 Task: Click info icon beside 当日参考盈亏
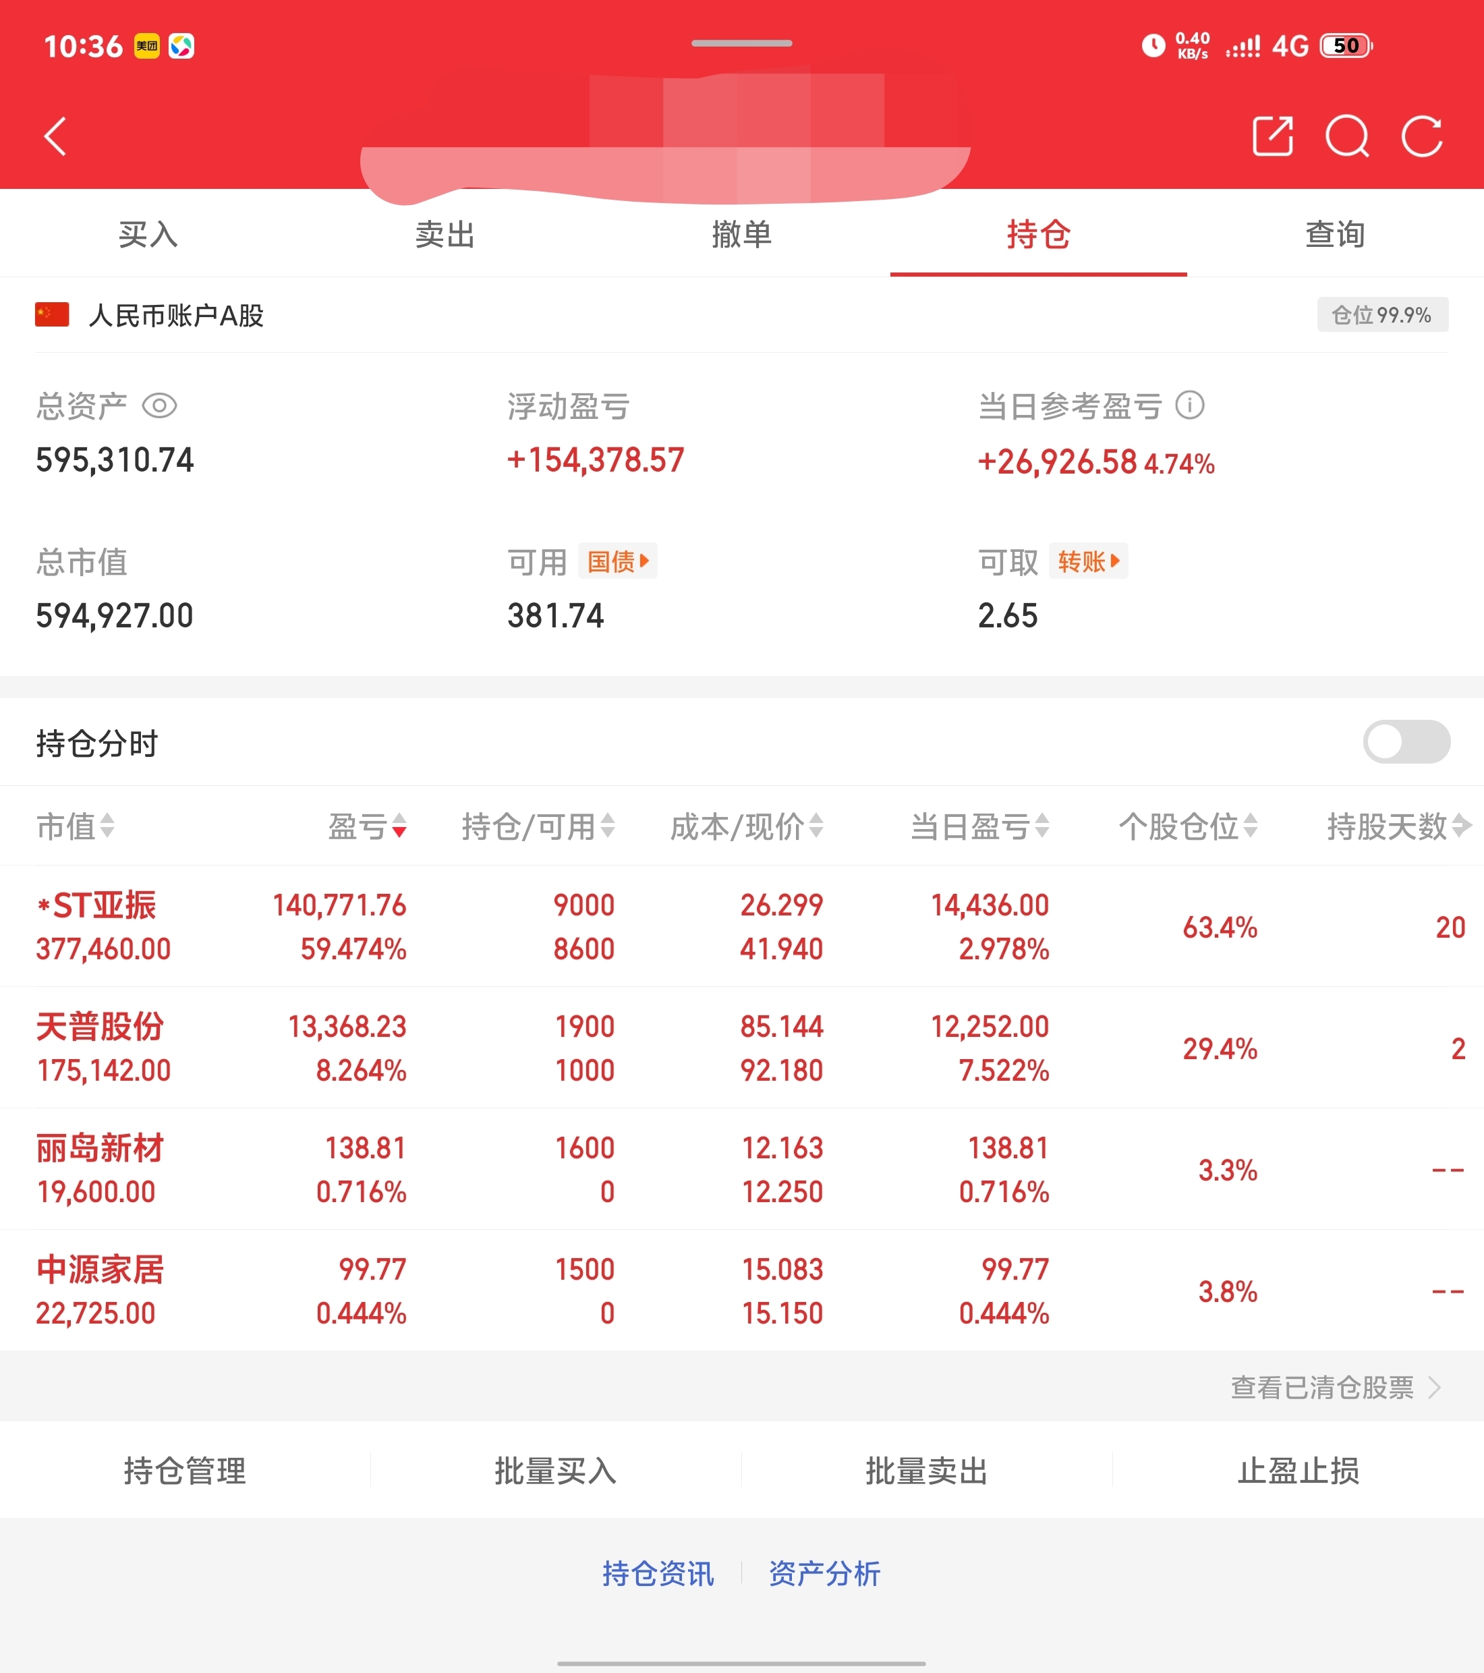[1189, 405]
